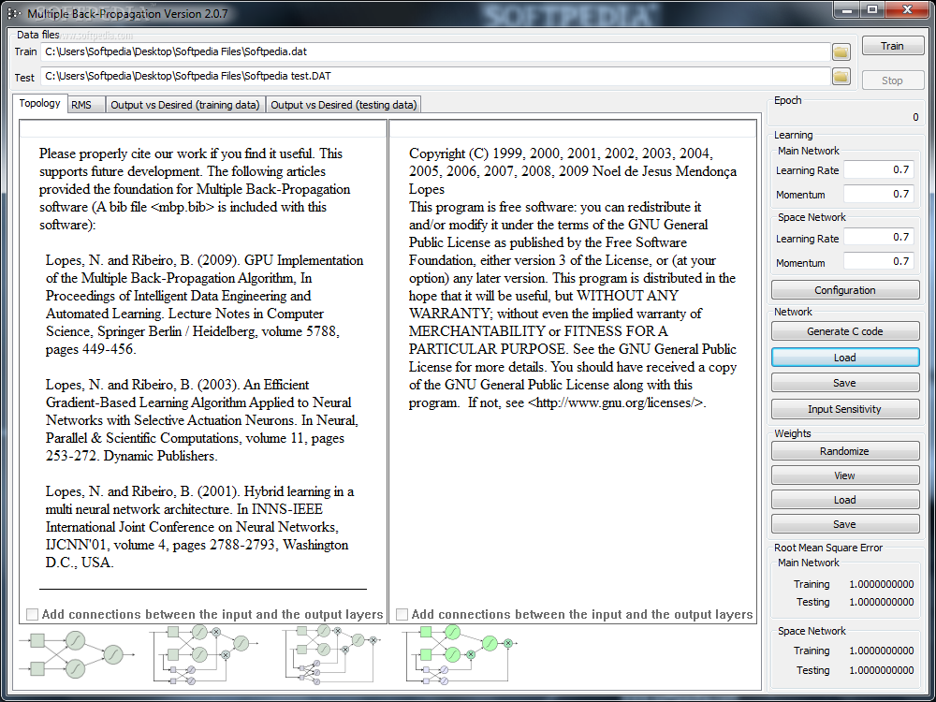Randomize the weights
The height and width of the screenshot is (702, 936).
(845, 451)
